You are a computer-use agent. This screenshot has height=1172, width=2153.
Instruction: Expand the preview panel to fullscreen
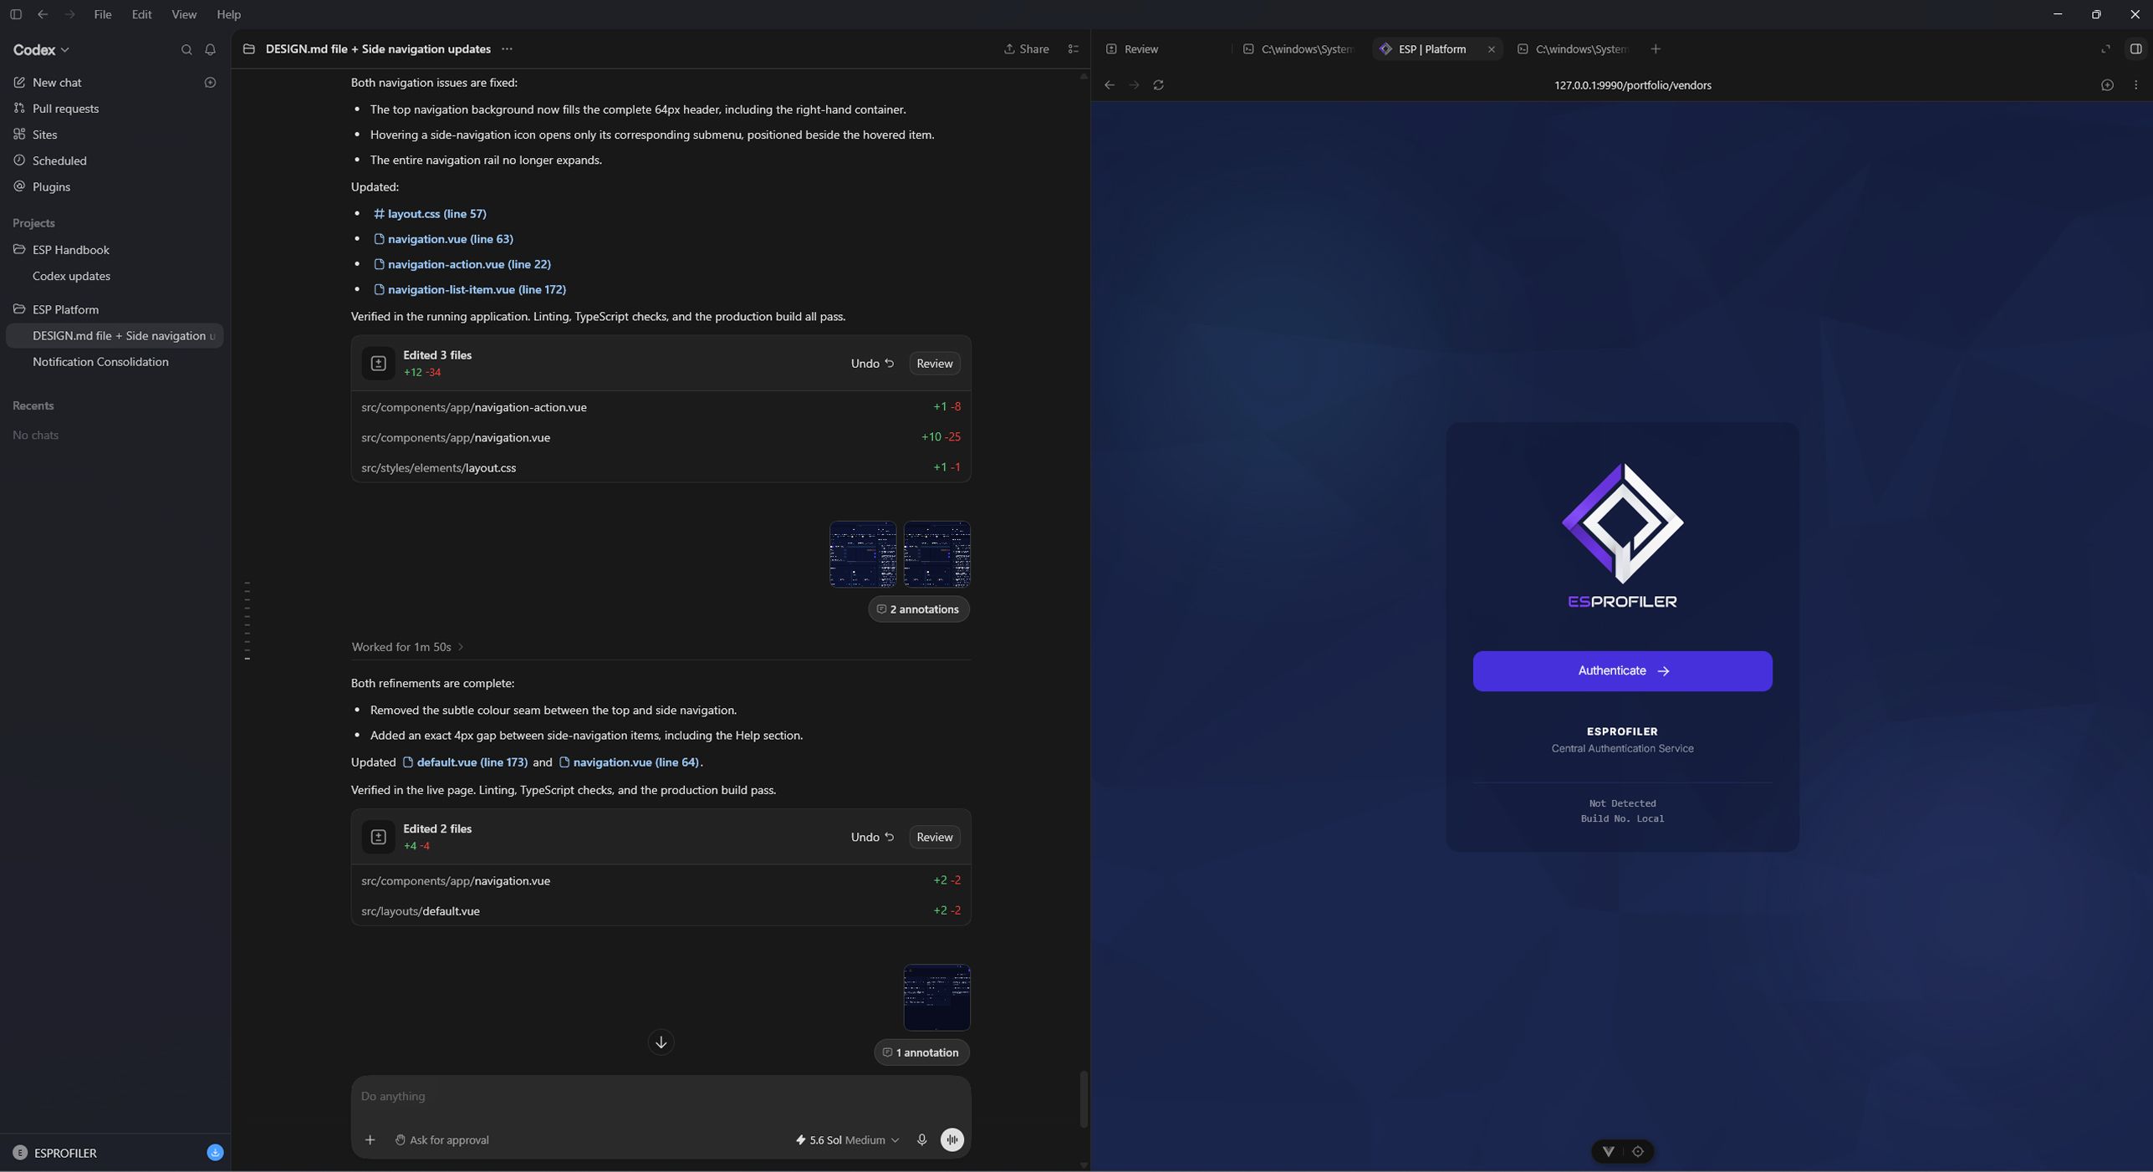pyautogui.click(x=2105, y=49)
